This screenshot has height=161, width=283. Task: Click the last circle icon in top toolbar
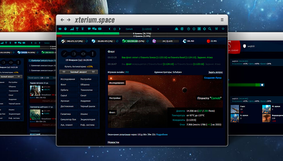tap(223, 29)
